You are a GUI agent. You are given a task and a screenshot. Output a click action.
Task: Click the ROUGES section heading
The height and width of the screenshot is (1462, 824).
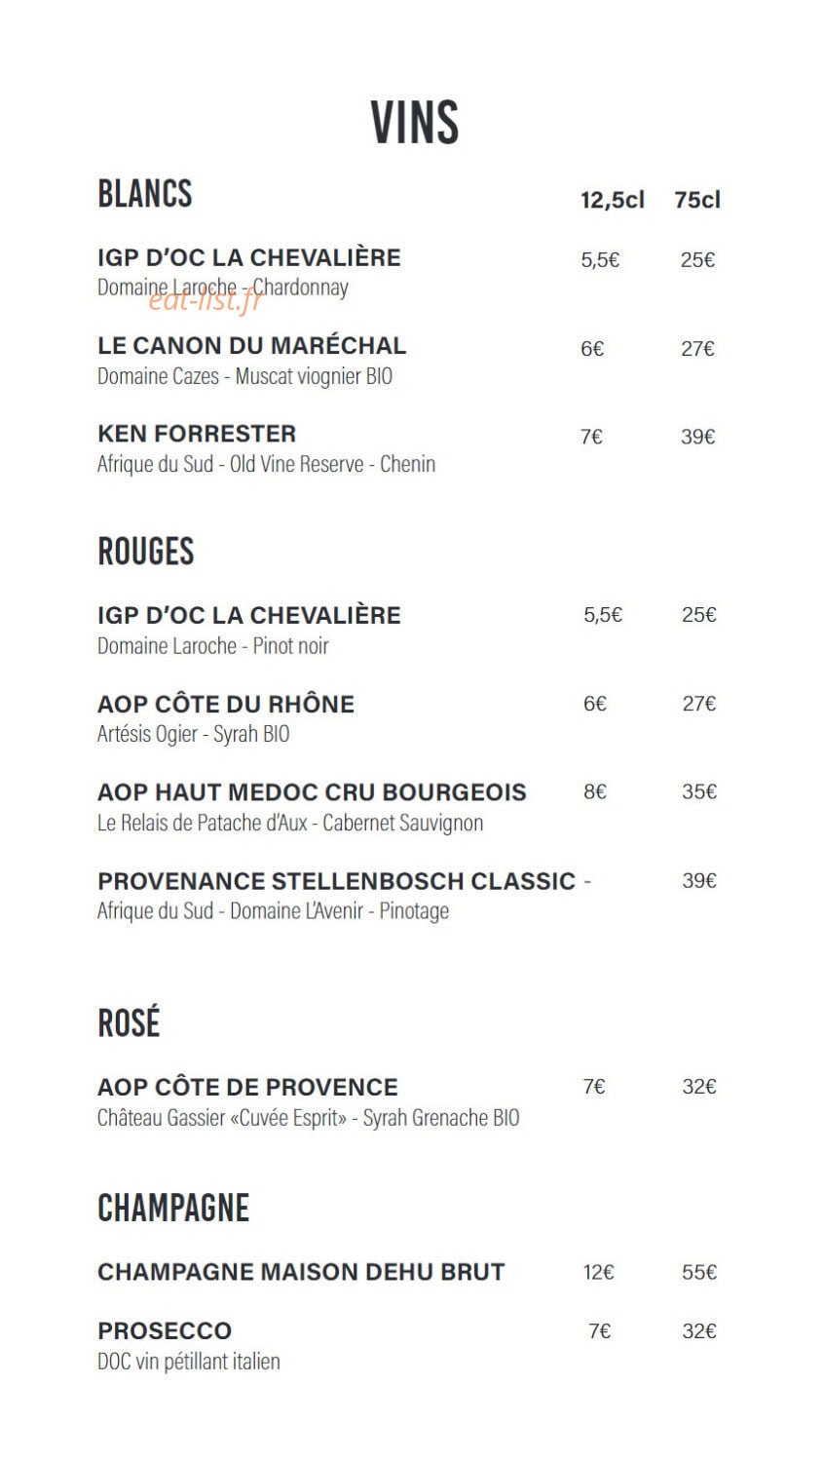[x=146, y=552]
